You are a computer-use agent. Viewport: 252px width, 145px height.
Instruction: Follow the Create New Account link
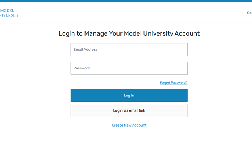(129, 125)
